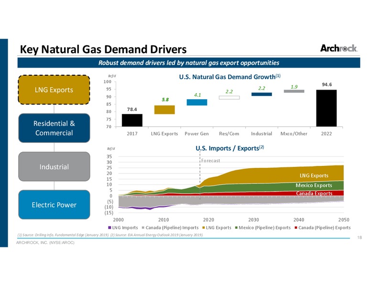Click the black 2022 bar
This screenshot has width=371, height=286.
[x=326, y=108]
